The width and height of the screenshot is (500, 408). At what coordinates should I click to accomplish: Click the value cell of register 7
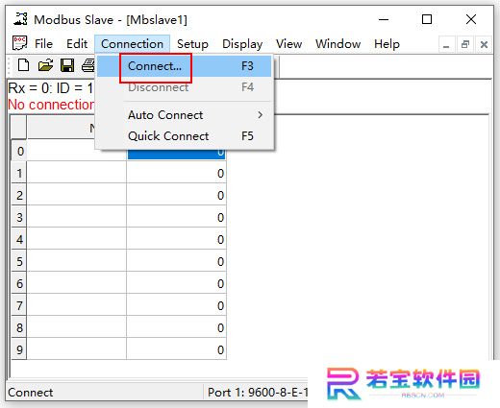click(176, 305)
